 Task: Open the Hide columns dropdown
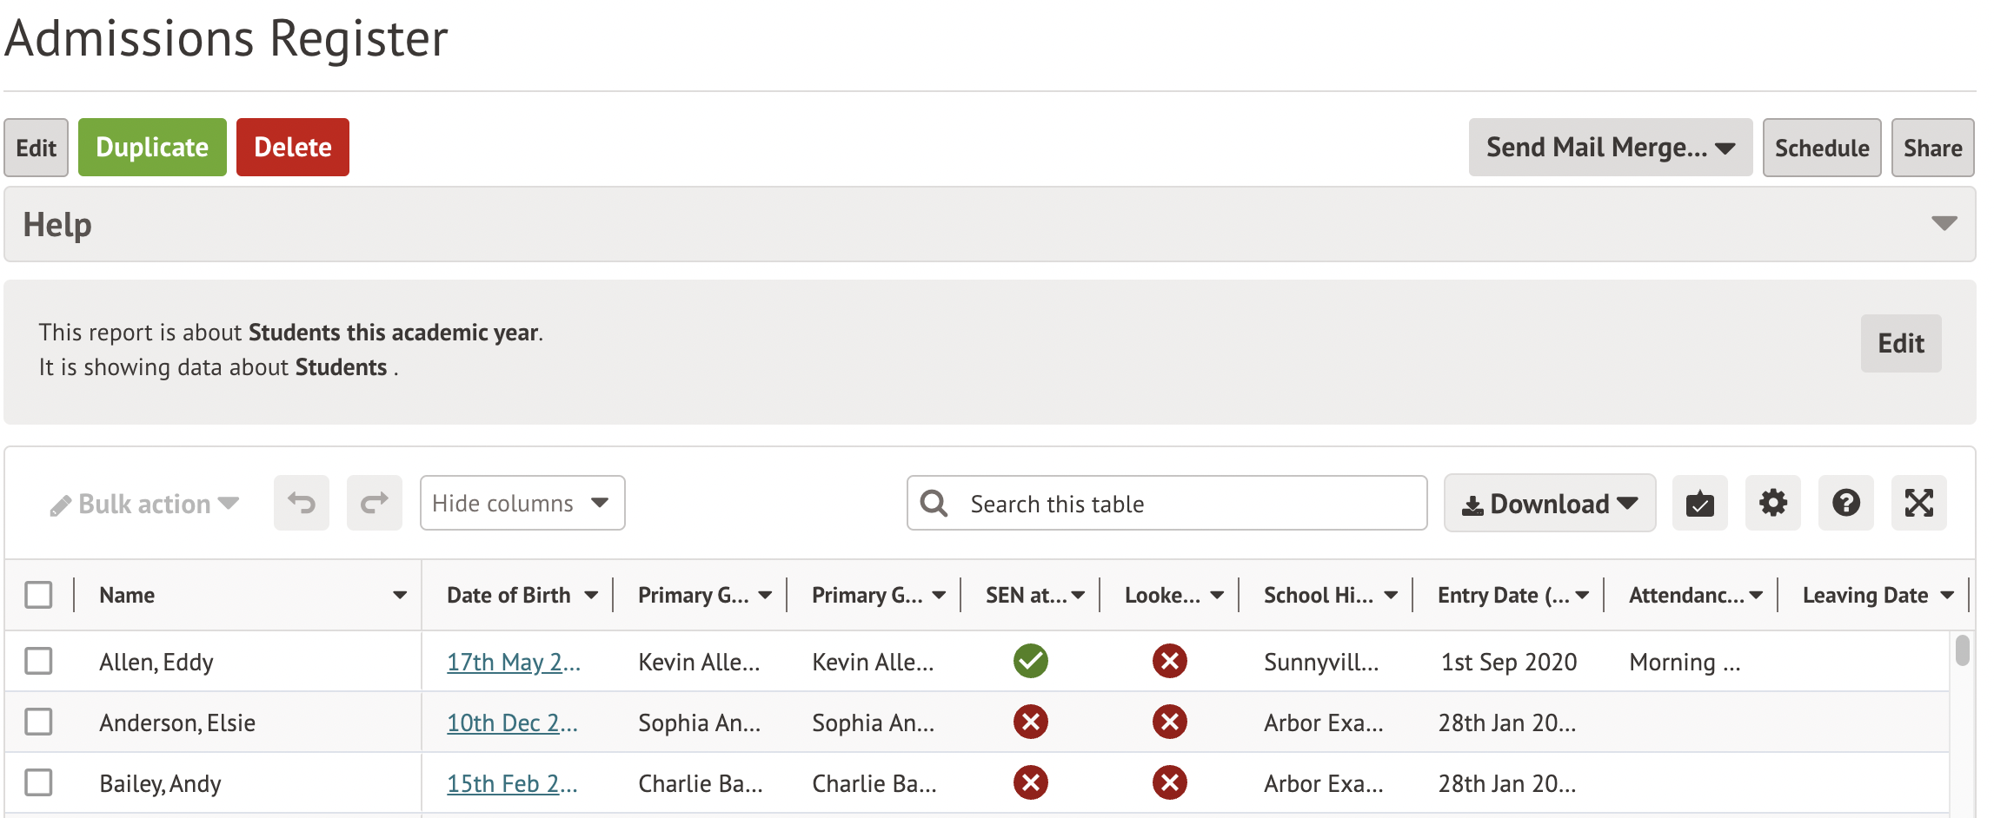pos(522,503)
